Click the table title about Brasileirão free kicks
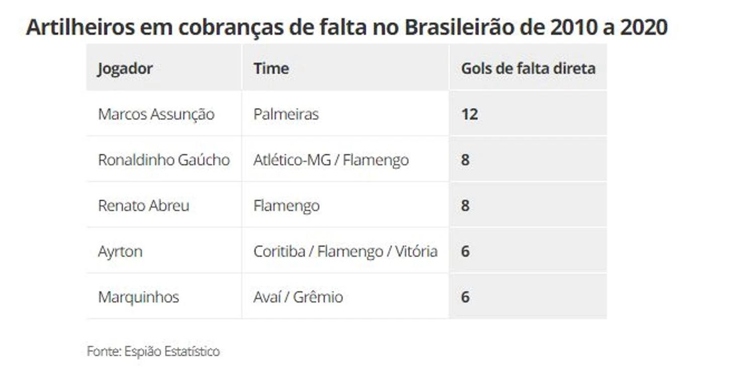The width and height of the screenshot is (735, 377). coord(346,28)
